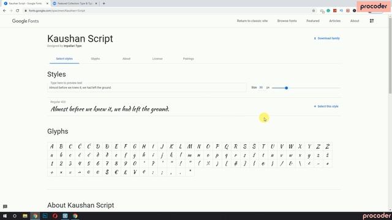Image resolution: width=392 pixels, height=220 pixels.
Task: Click the font size slider handle
Action: click(x=287, y=88)
